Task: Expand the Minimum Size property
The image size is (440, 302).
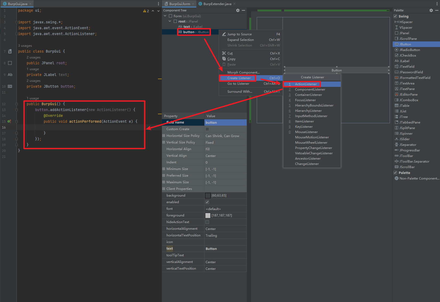Action: tap(164, 169)
